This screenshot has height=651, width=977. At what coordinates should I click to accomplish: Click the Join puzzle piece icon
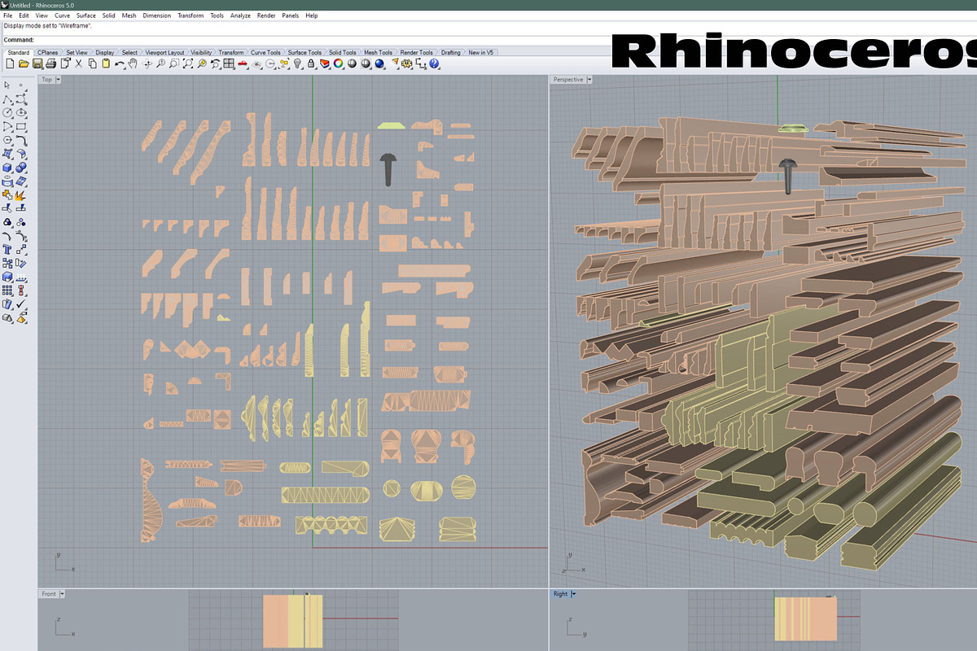pyautogui.click(x=7, y=194)
